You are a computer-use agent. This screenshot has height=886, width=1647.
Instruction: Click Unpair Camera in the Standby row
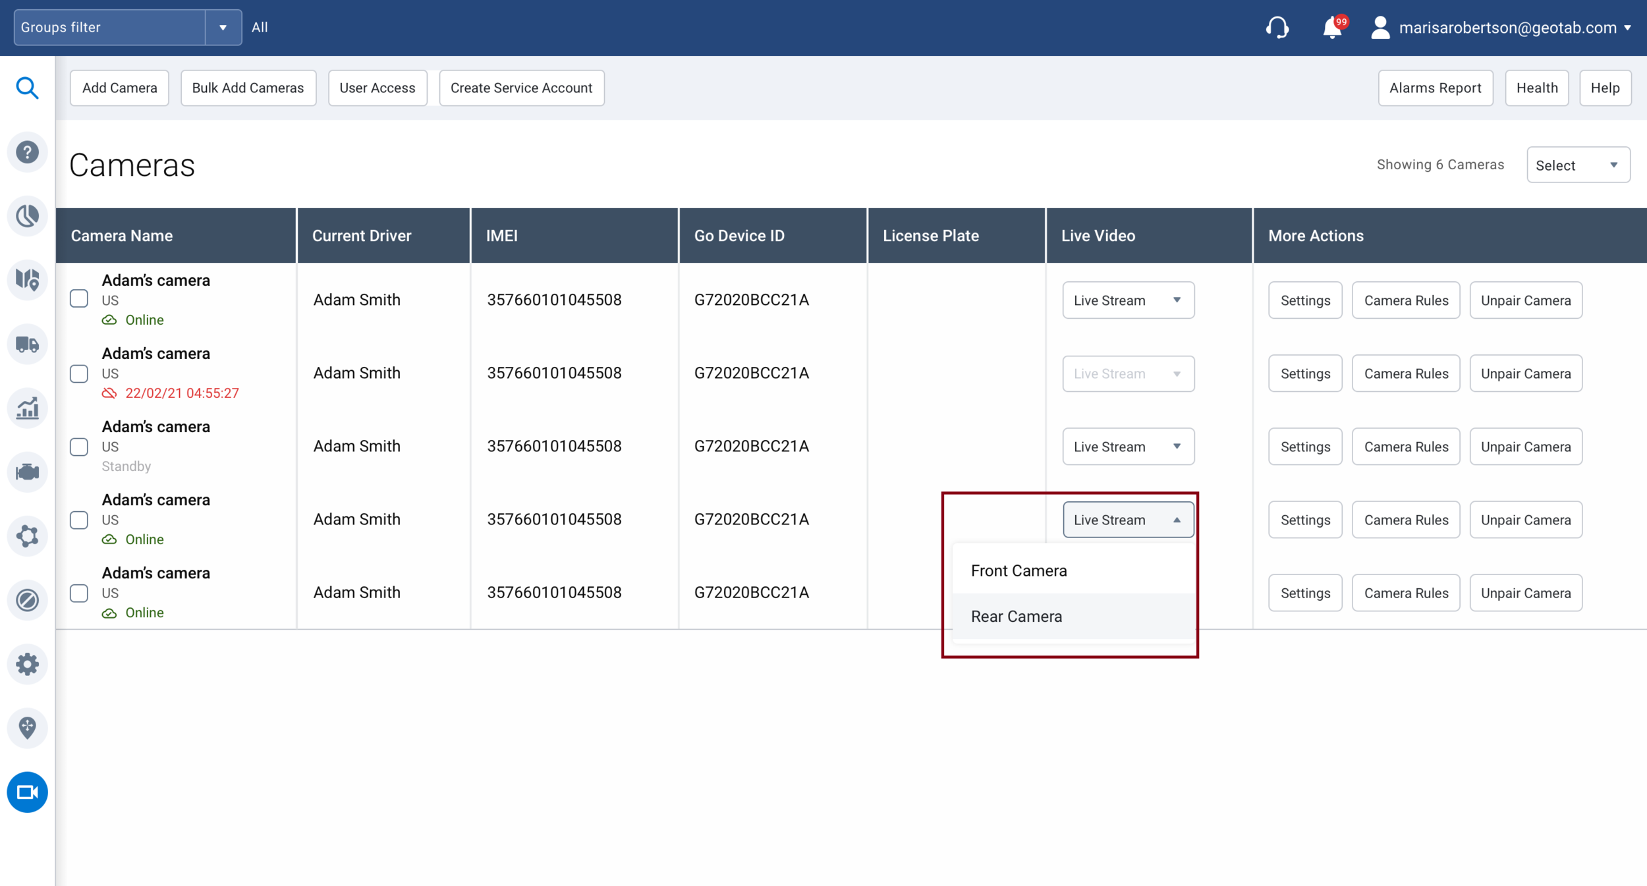point(1526,447)
